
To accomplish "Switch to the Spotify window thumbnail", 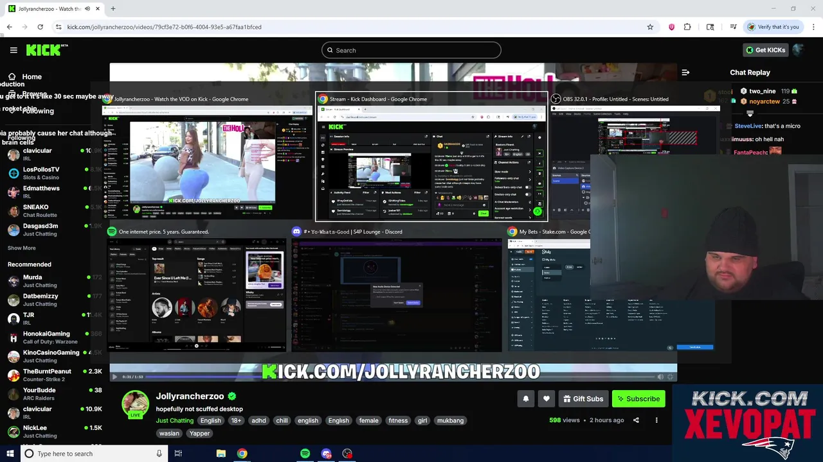I will (x=197, y=289).
